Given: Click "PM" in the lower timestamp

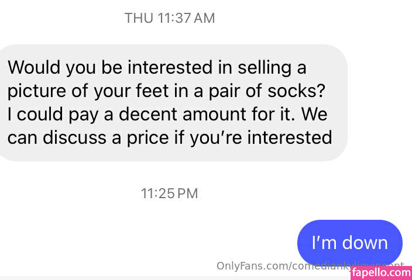Looking at the screenshot, I should (x=187, y=193).
